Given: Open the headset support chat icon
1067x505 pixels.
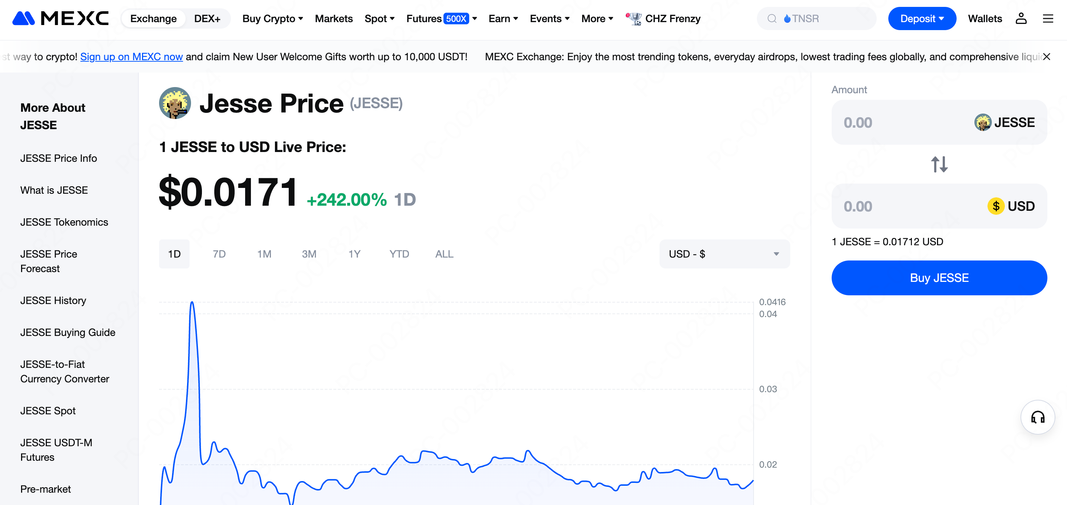Looking at the screenshot, I should (x=1037, y=417).
